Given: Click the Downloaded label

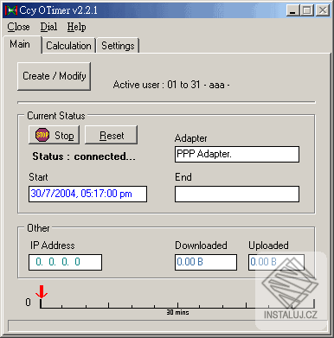Looking at the screenshot, I should click(x=201, y=246).
